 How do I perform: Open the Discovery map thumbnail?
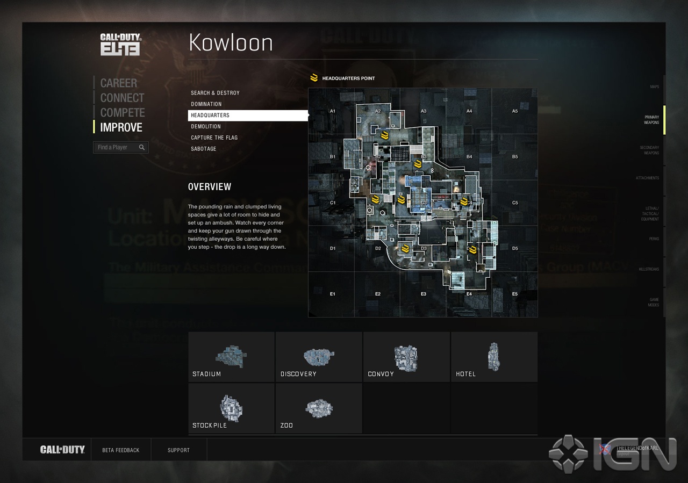click(x=319, y=357)
